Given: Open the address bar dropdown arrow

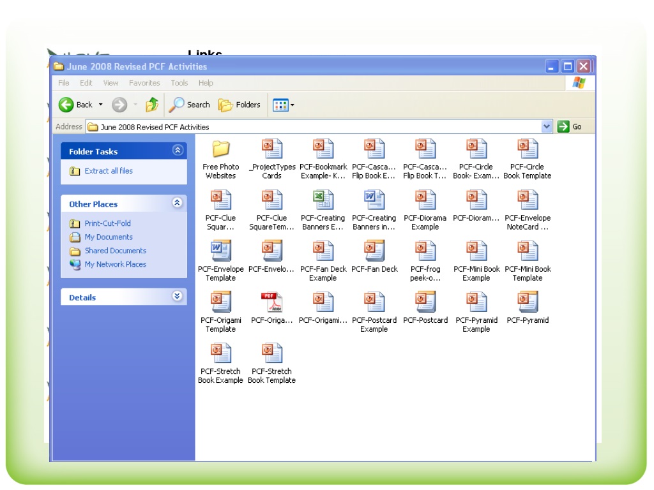Looking at the screenshot, I should [547, 126].
